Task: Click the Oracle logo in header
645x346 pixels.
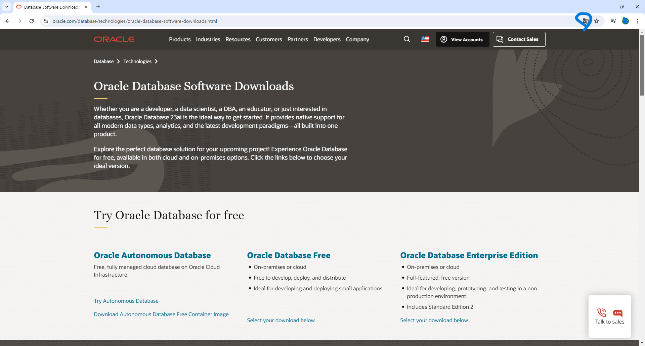Action: point(114,39)
